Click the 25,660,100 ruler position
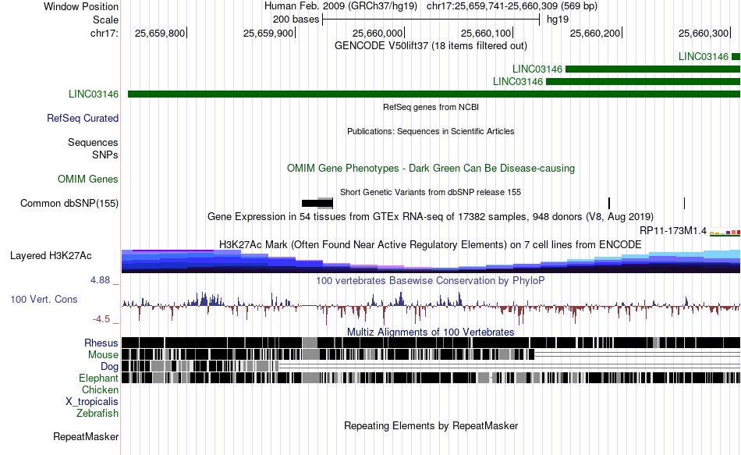The width and height of the screenshot is (741, 455). (486, 33)
